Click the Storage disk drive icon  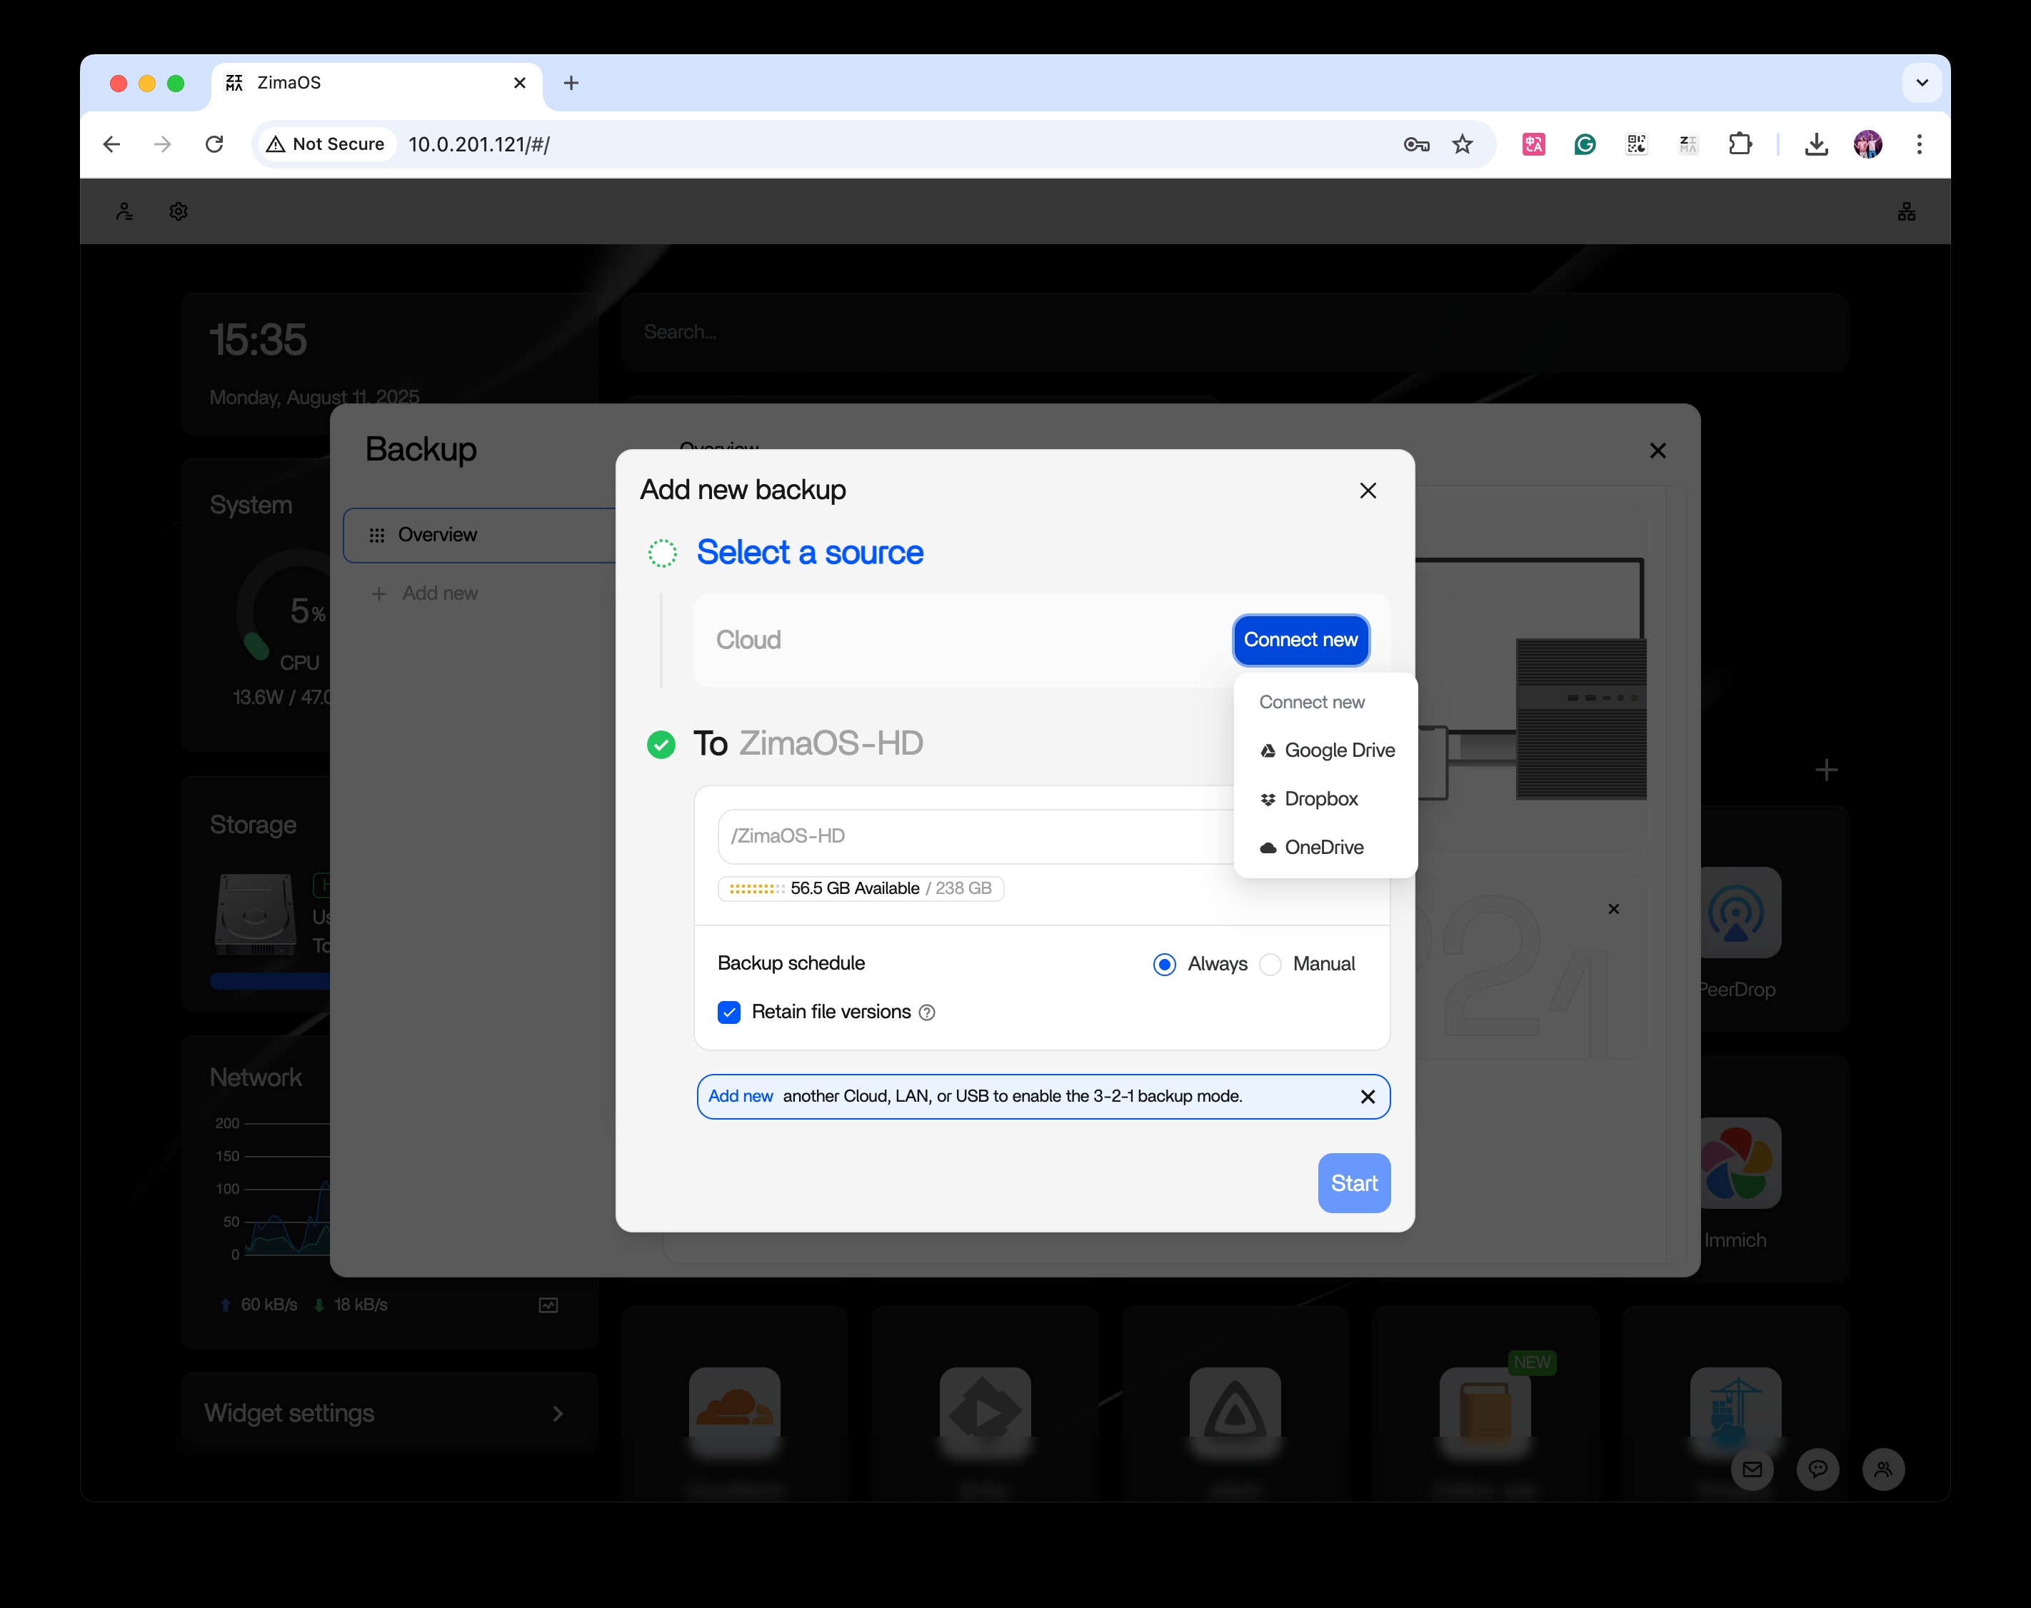point(255,915)
